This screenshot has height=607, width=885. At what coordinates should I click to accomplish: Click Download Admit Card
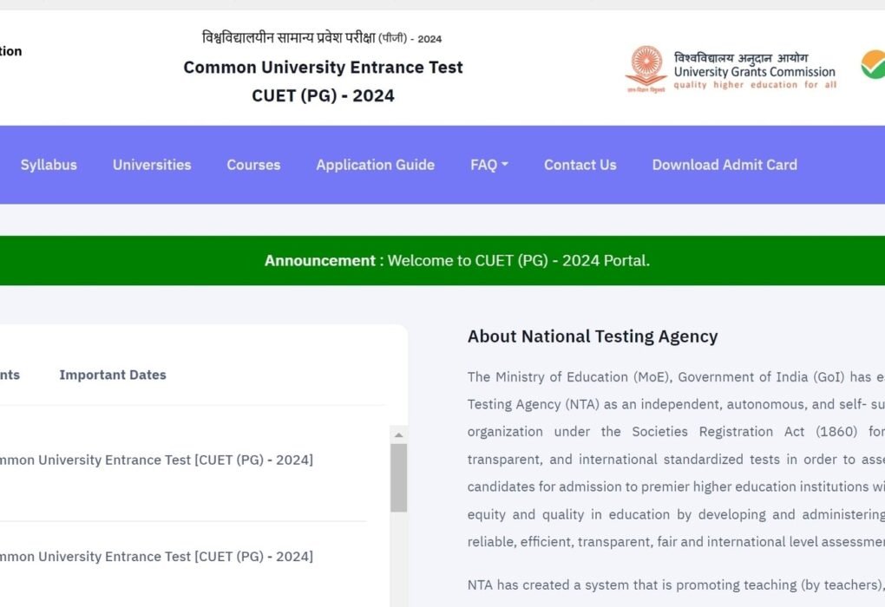[x=724, y=165]
